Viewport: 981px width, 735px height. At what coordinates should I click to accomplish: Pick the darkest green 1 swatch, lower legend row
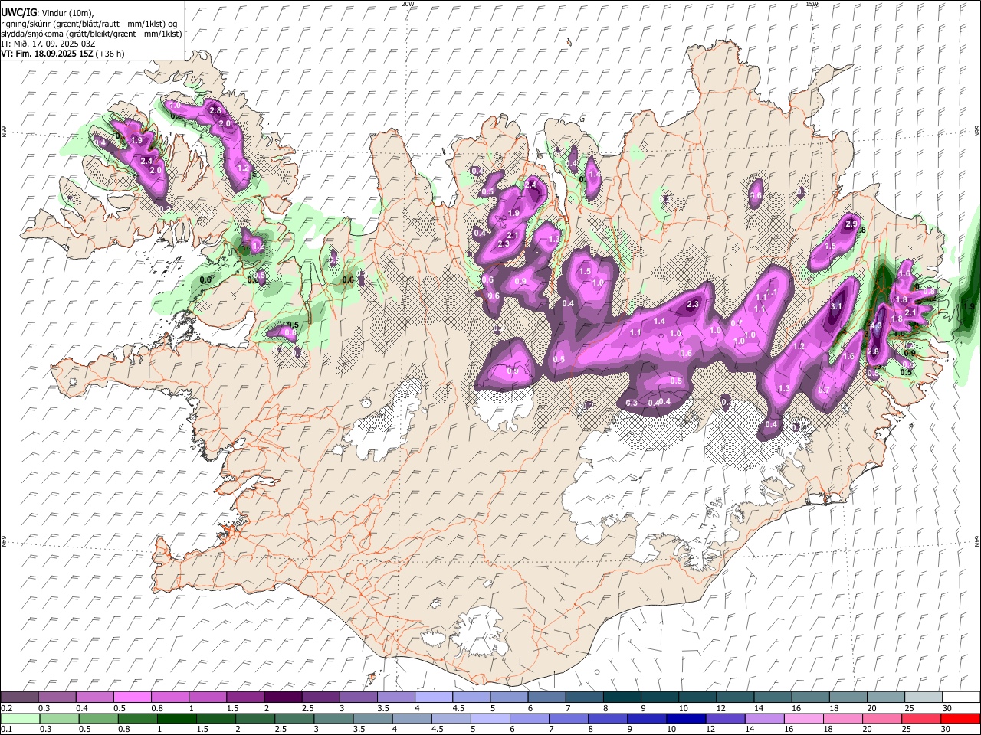pyautogui.click(x=176, y=718)
